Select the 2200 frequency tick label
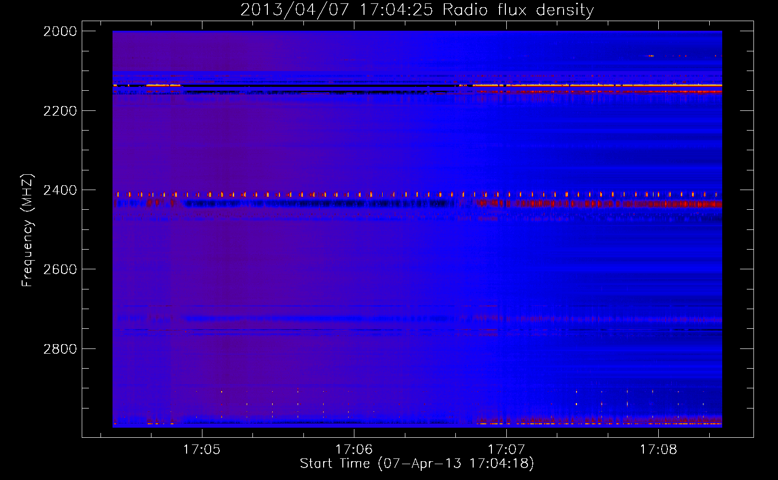Image resolution: width=778 pixels, height=480 pixels. 60,111
